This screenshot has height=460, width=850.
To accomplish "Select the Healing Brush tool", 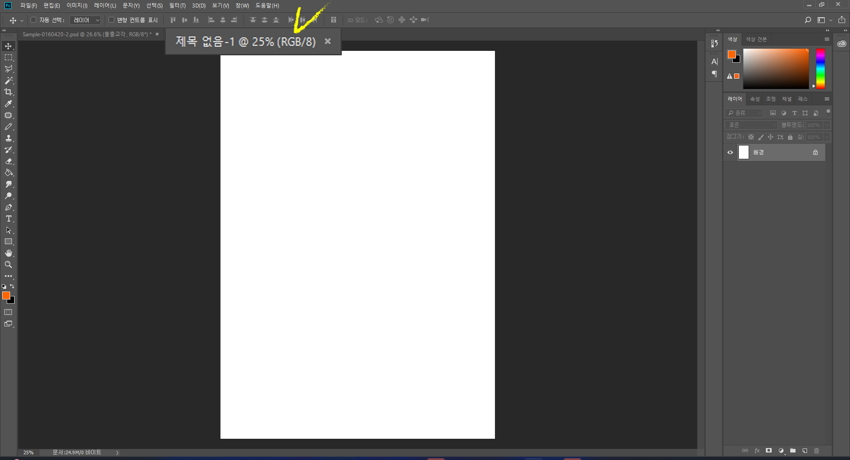I will 8,115.
